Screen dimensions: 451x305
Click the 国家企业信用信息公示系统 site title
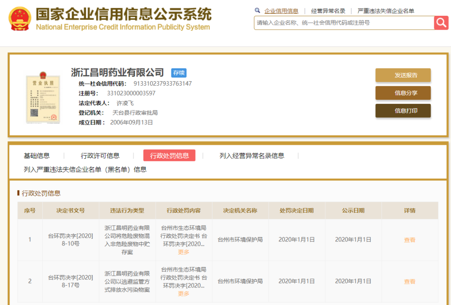(x=124, y=14)
